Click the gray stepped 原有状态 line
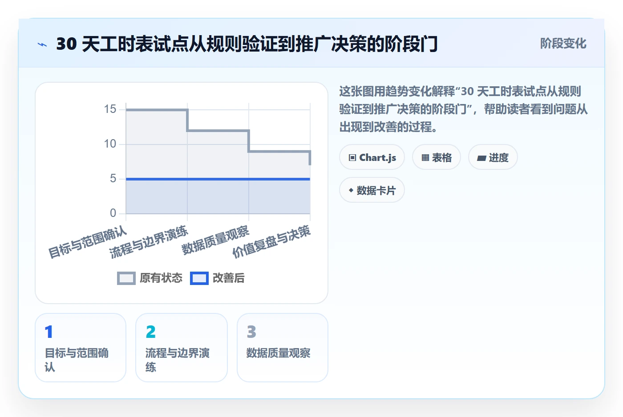Image resolution: width=623 pixels, height=417 pixels. click(x=218, y=130)
